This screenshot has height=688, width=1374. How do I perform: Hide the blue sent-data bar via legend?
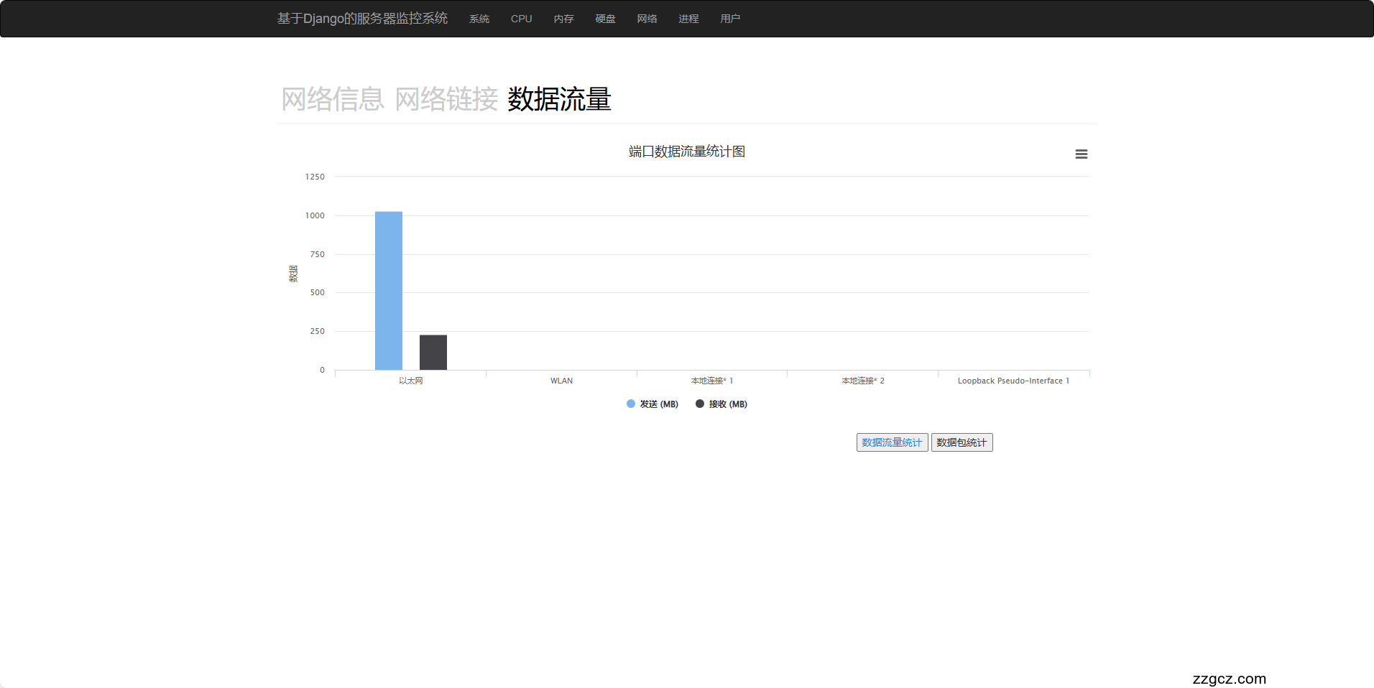pyautogui.click(x=651, y=404)
